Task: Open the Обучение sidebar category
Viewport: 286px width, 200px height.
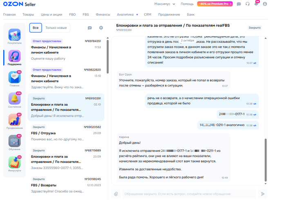Action: click(15, 142)
